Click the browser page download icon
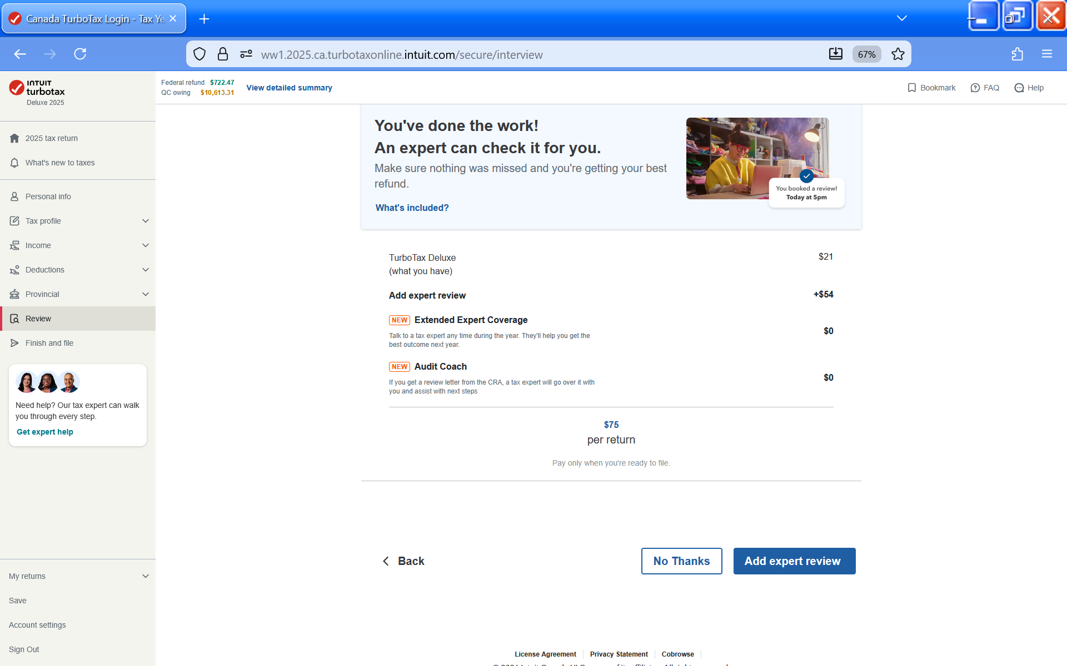 [x=835, y=54]
